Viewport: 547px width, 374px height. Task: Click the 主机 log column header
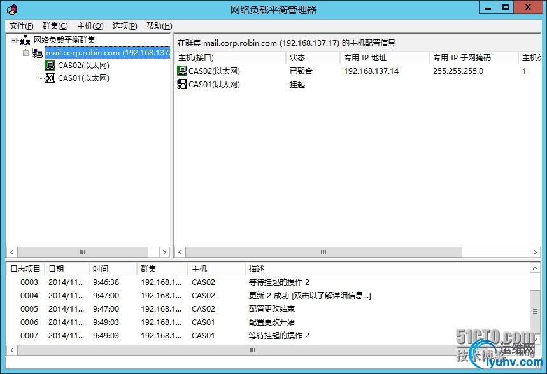(217, 269)
